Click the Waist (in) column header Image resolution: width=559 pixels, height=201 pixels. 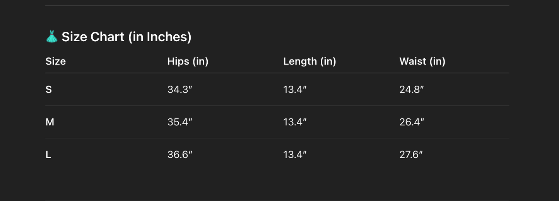coord(422,61)
